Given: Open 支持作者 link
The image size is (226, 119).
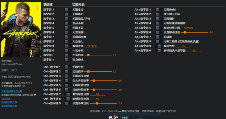Looking at the screenshot, I should [x=6, y=99].
